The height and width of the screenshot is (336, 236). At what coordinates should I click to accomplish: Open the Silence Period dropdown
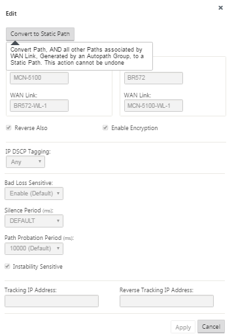pos(34,221)
